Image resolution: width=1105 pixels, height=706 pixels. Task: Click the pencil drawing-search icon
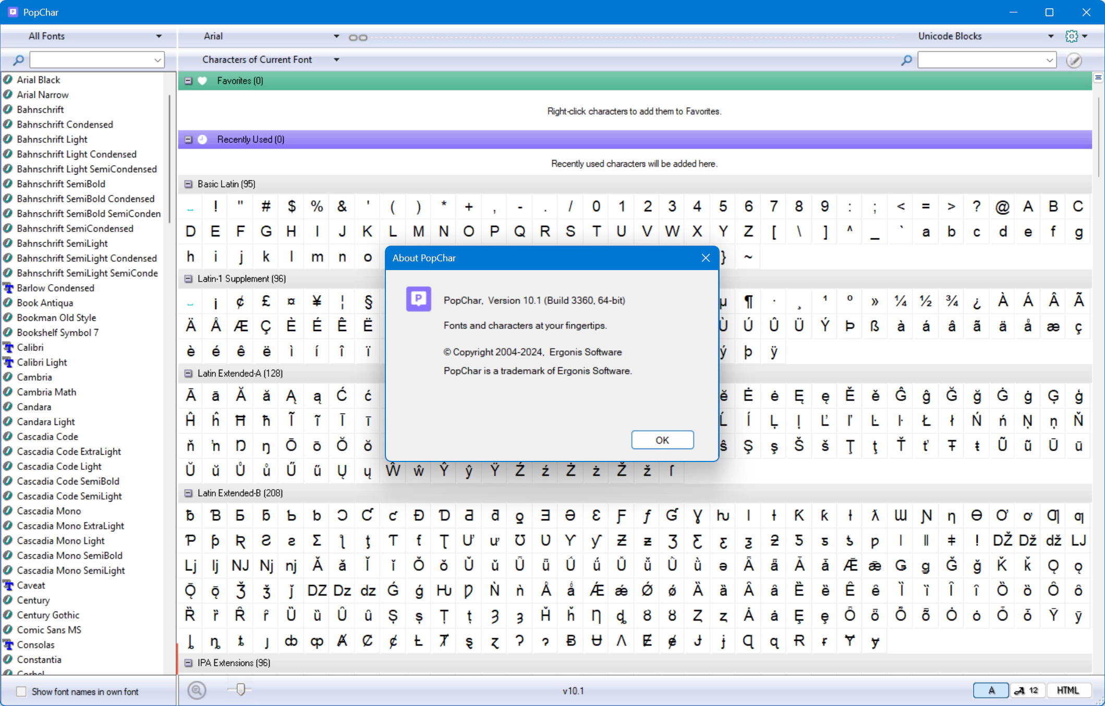tap(1074, 60)
